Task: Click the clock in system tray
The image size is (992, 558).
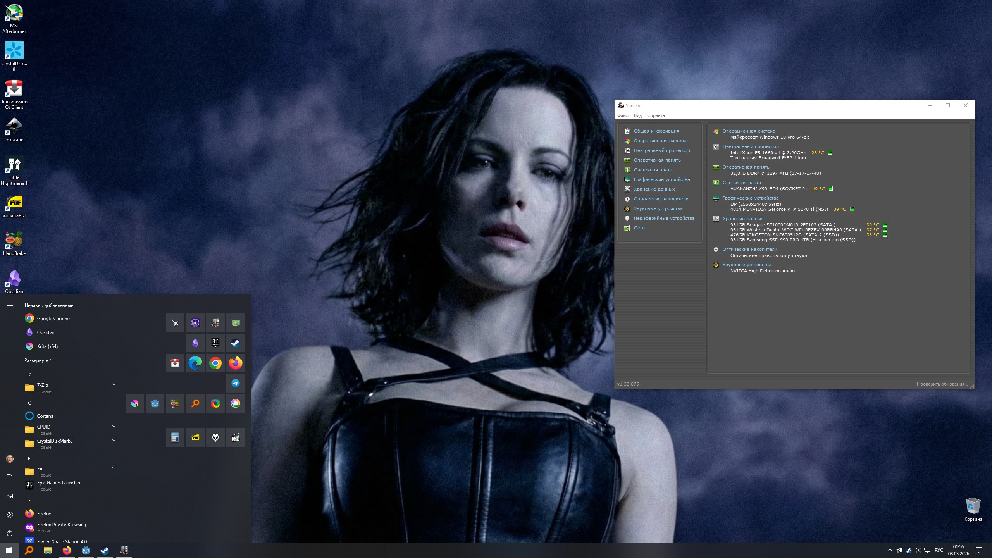Action: point(958,550)
